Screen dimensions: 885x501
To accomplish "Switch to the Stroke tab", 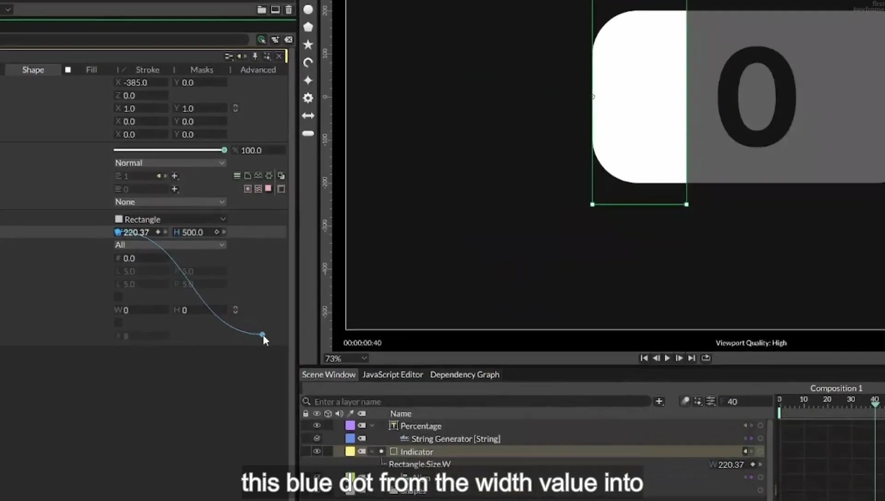I will 147,70.
